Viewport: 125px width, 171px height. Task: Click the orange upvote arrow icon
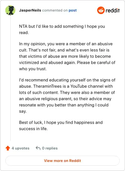point(8,148)
